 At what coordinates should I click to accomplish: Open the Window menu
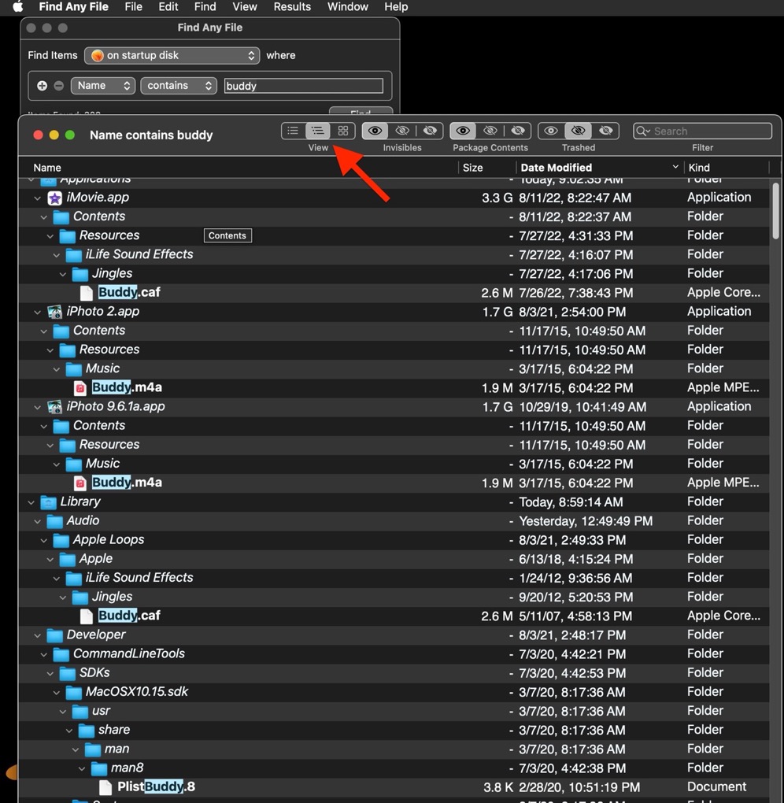coord(348,6)
